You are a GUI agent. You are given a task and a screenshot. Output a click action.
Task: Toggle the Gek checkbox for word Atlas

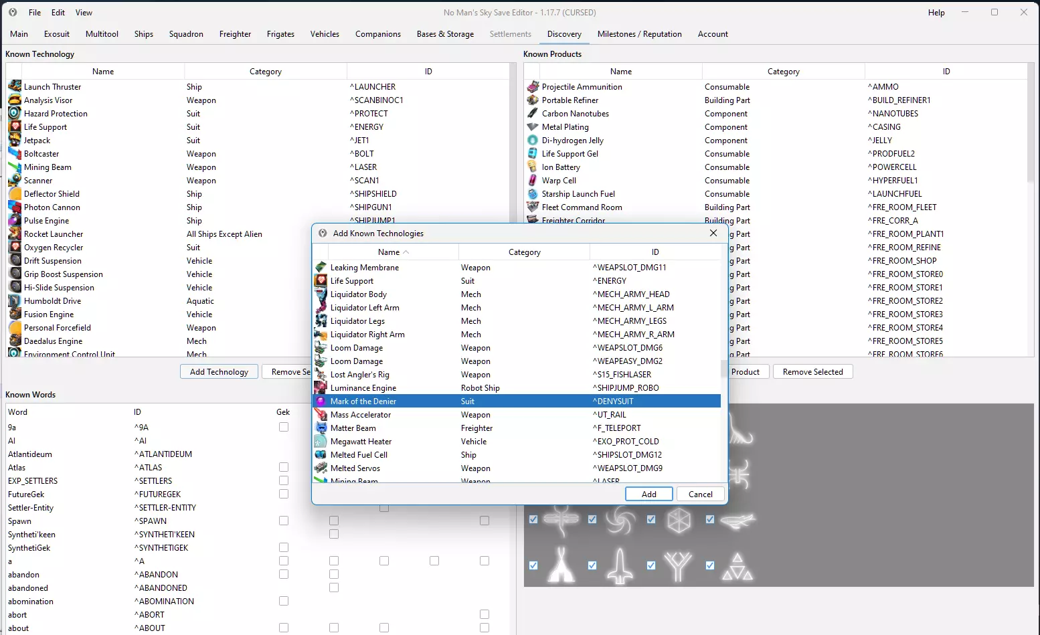coord(284,467)
